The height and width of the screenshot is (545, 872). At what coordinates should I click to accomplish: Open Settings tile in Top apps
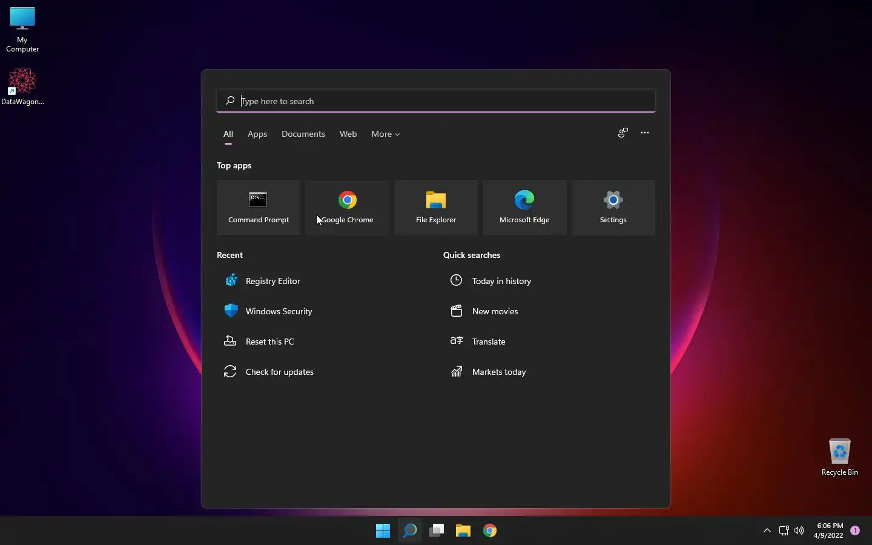click(613, 208)
